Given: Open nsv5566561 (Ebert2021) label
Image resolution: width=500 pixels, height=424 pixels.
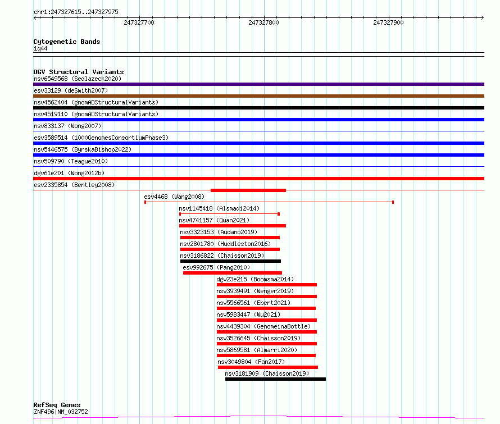Looking at the screenshot, I should tap(253, 303).
